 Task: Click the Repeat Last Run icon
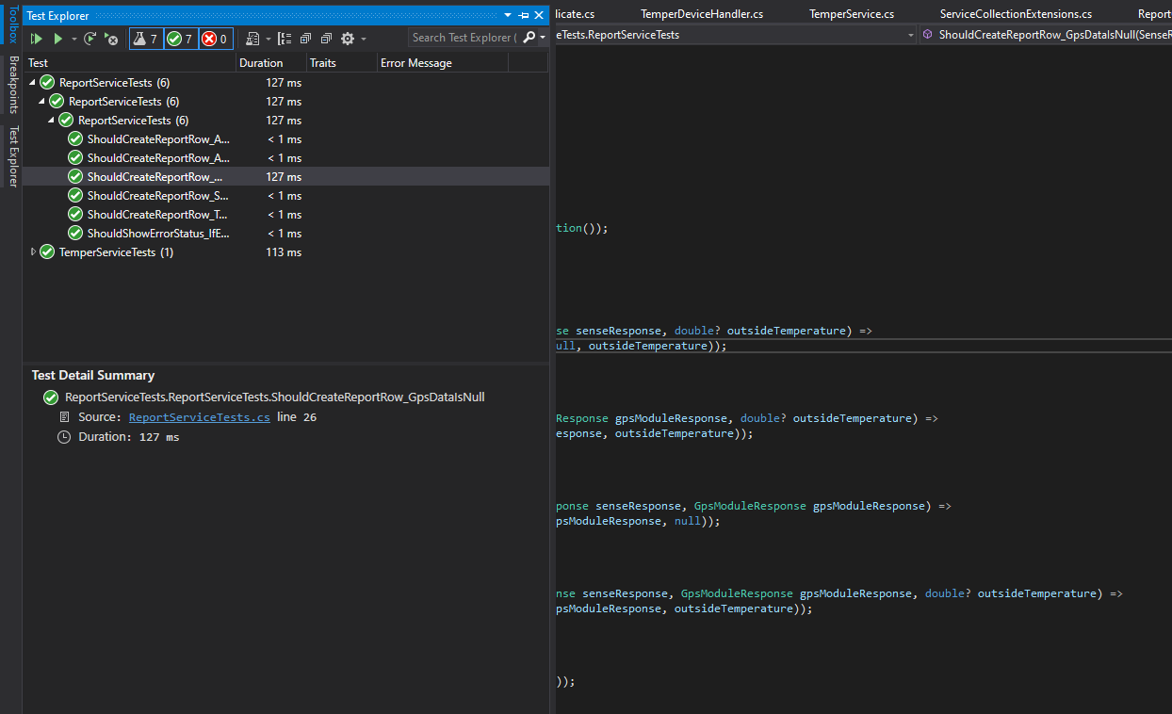pyautogui.click(x=90, y=39)
